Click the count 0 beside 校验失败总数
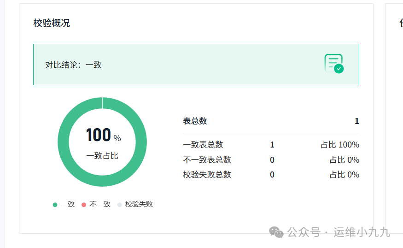 tap(272, 175)
